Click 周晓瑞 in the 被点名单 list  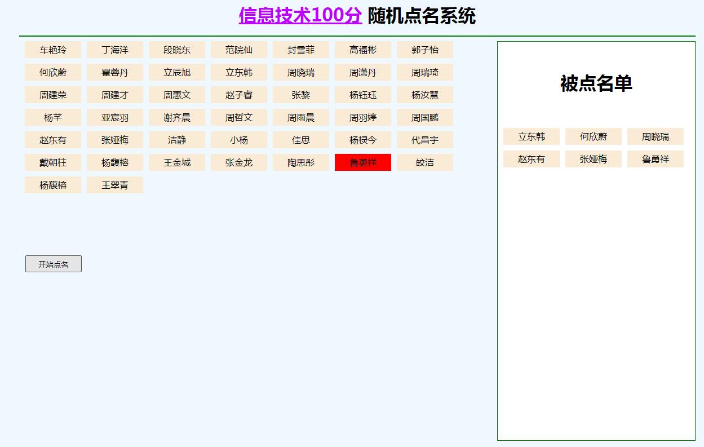656,136
